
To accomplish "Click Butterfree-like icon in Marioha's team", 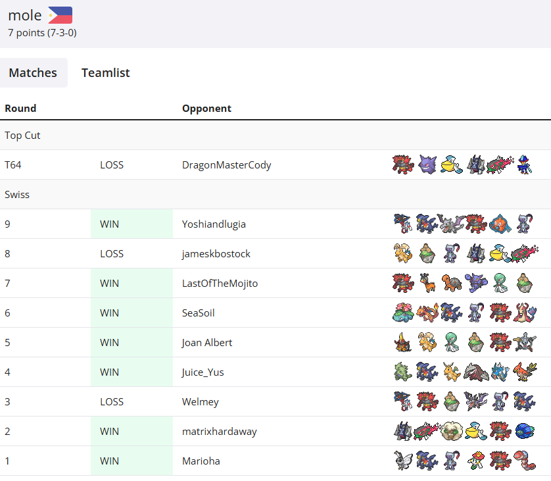I will 403,461.
